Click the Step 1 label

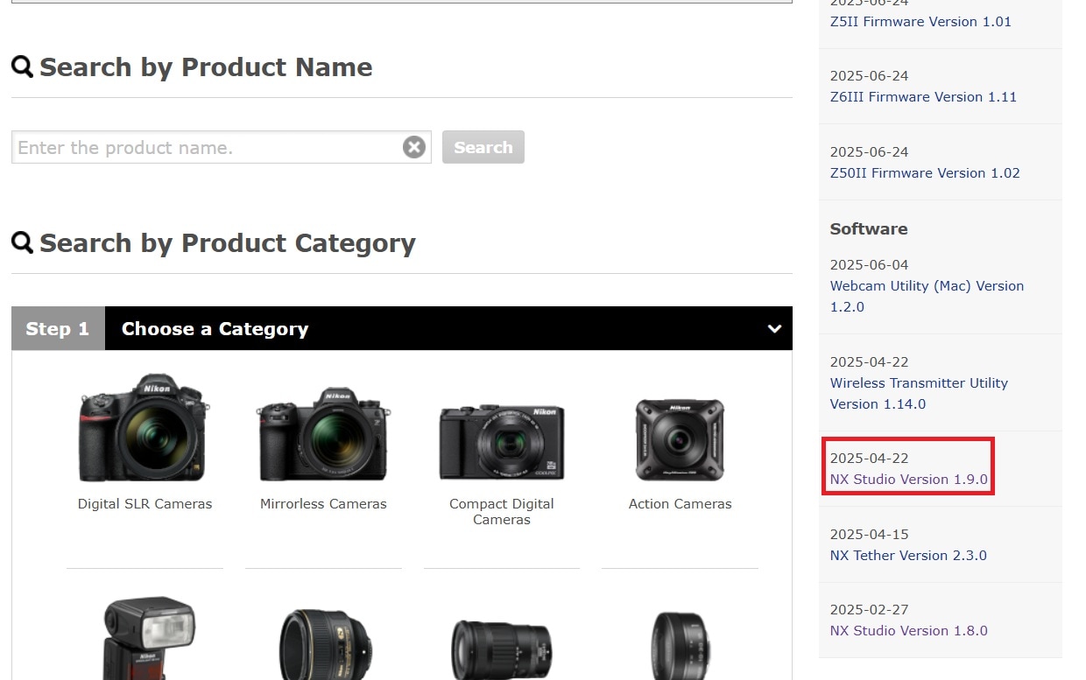[58, 329]
